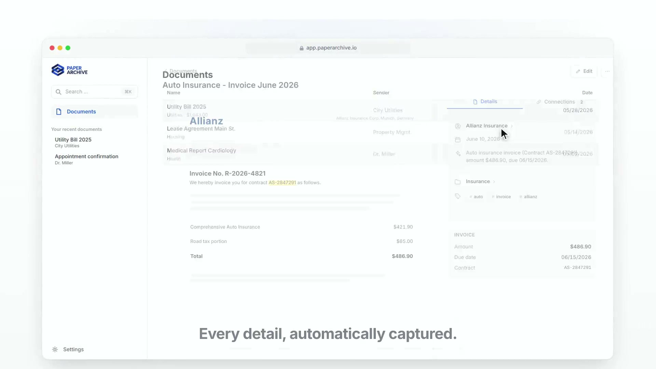Click the Details tab page icon
This screenshot has width=656, height=369.
[x=475, y=102]
